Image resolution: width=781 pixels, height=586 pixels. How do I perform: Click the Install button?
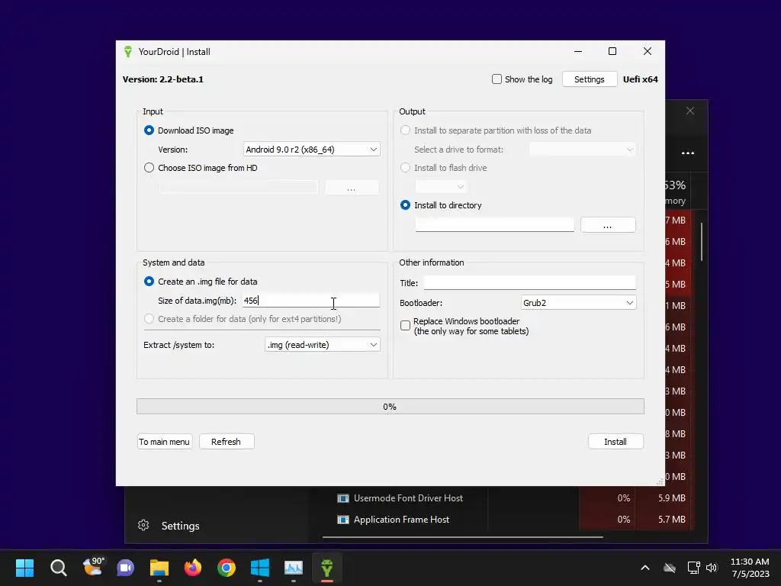[615, 442]
